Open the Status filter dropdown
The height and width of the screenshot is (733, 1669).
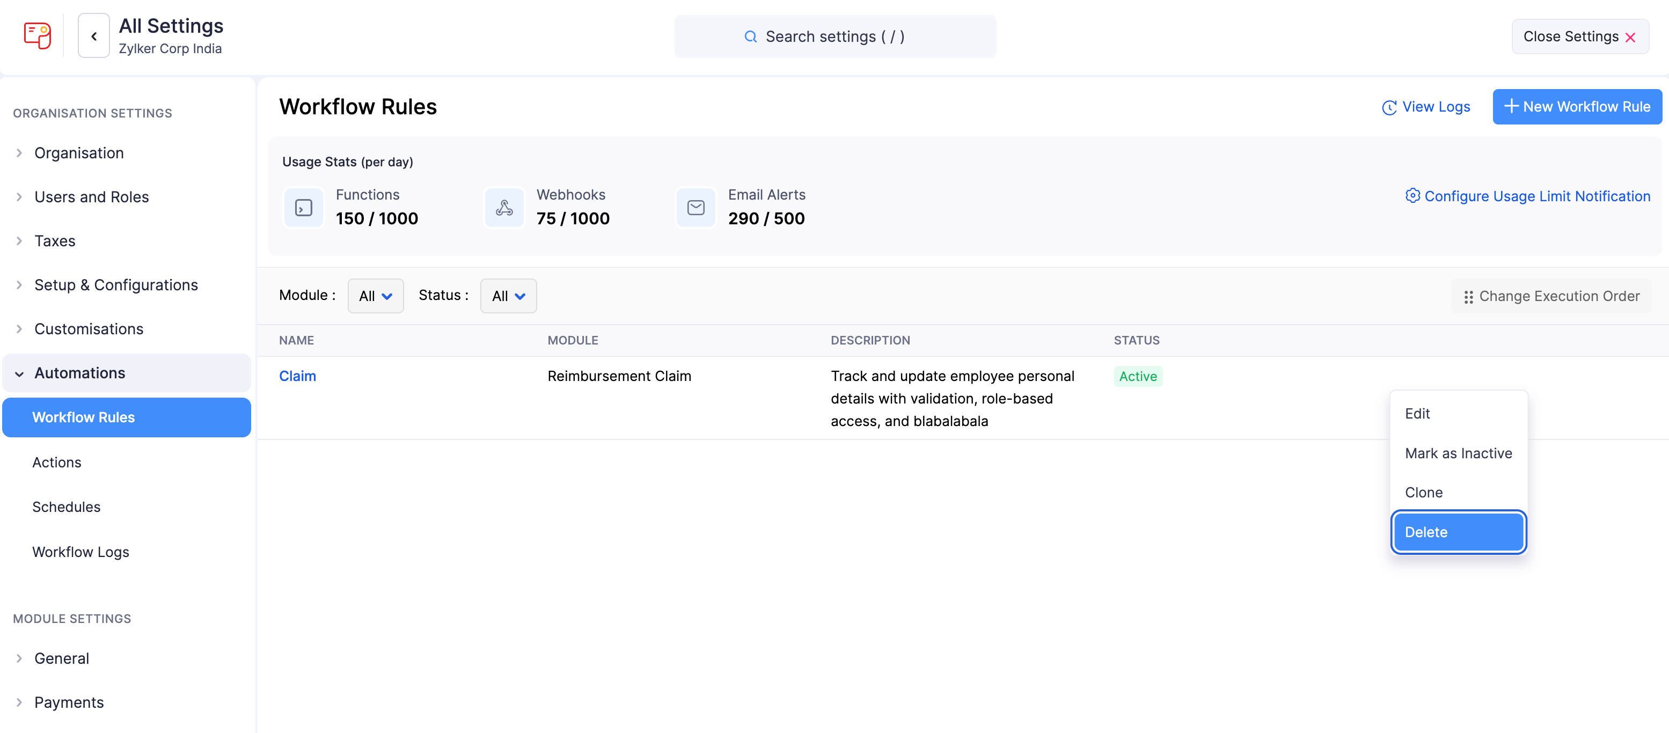point(509,296)
